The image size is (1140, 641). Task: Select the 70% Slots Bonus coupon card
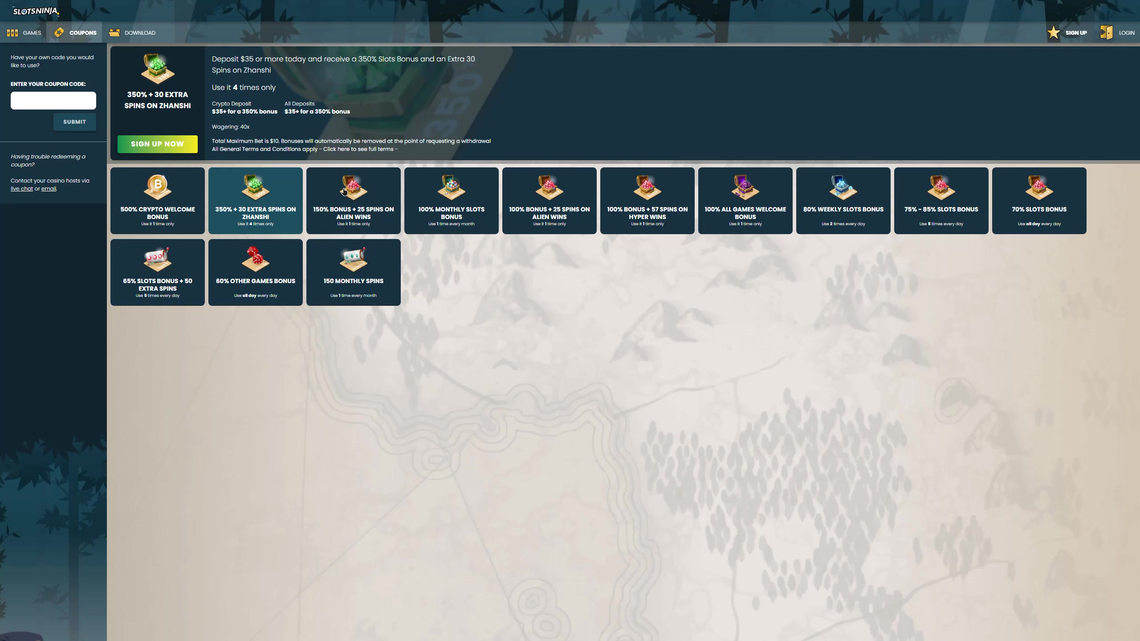[1039, 201]
